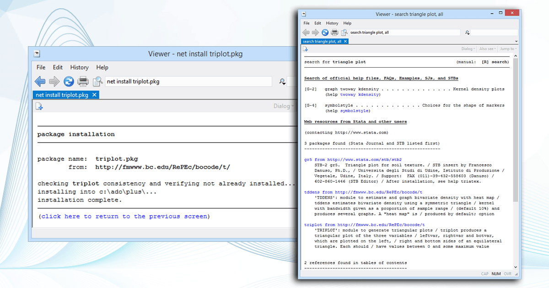Click window icon of net install triplot.pkg Viewer
The image size is (549, 288).
pos(37,54)
